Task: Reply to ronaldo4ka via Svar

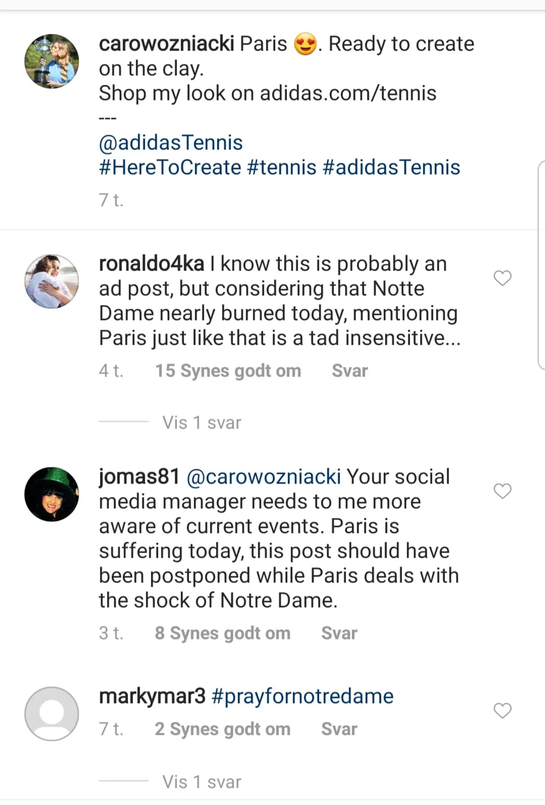Action: point(350,371)
